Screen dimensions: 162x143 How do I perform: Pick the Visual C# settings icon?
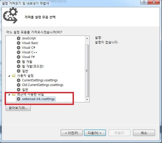19,48
